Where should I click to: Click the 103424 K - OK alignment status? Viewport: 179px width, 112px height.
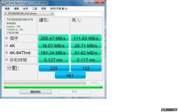pyautogui.click(x=15, y=30)
